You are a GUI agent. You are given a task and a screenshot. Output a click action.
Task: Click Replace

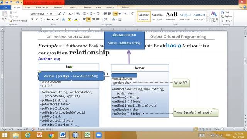click(227, 16)
